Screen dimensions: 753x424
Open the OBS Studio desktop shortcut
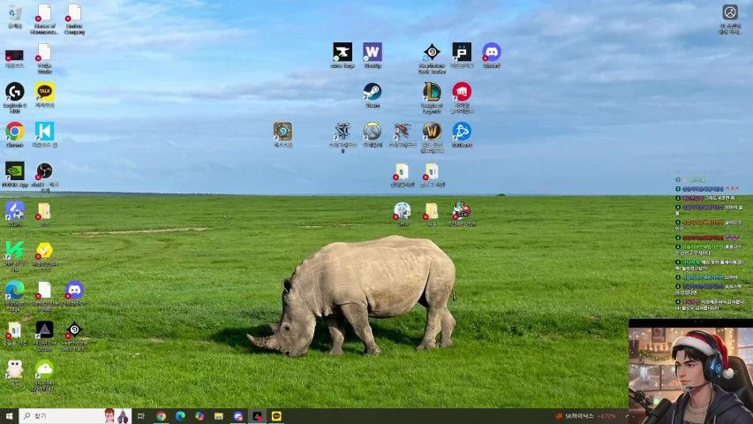[x=44, y=170]
